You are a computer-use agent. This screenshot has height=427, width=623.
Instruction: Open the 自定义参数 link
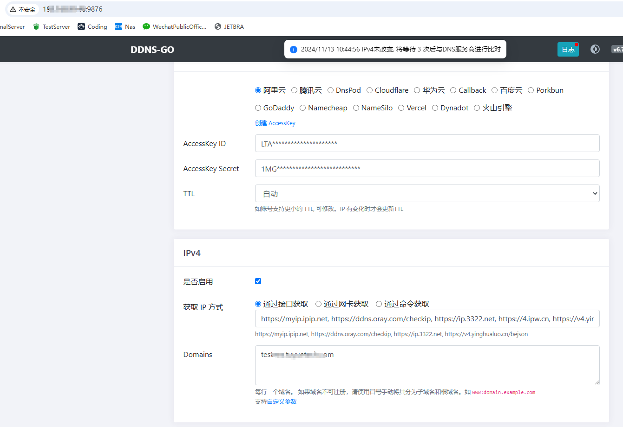click(282, 402)
